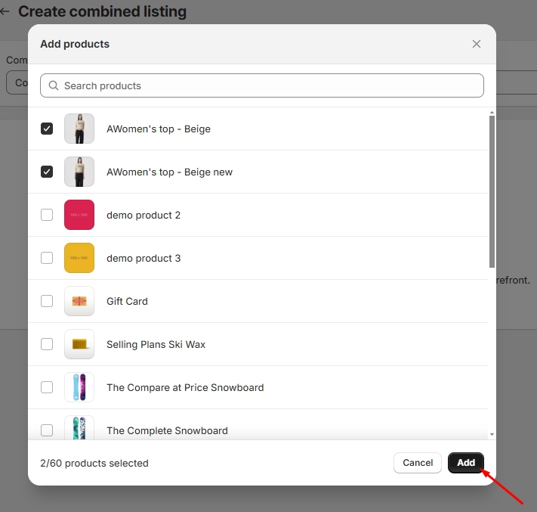Tick the Gift Card checkbox
The height and width of the screenshot is (512, 537).
(x=47, y=301)
